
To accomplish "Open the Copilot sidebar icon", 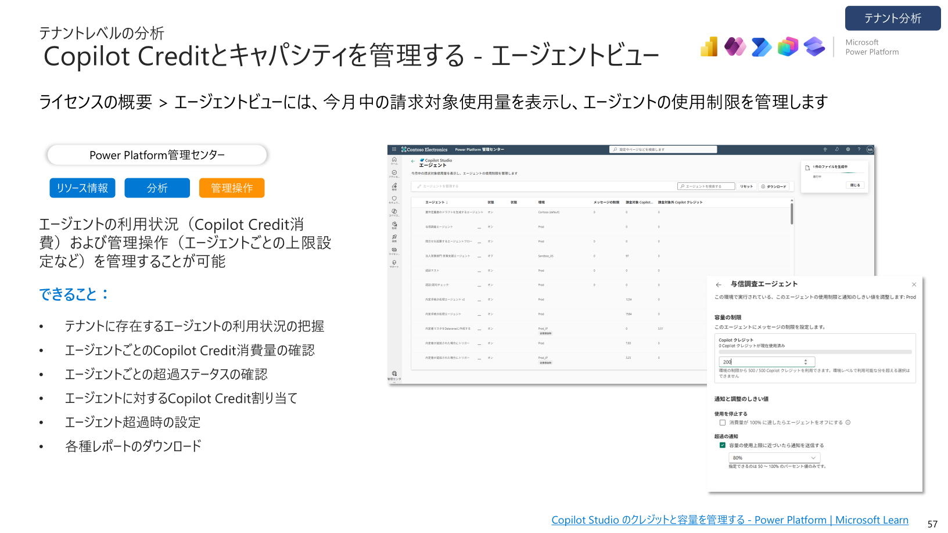I will tap(394, 213).
